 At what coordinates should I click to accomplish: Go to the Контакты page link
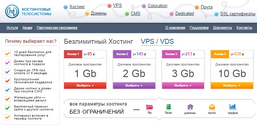click(244, 28)
